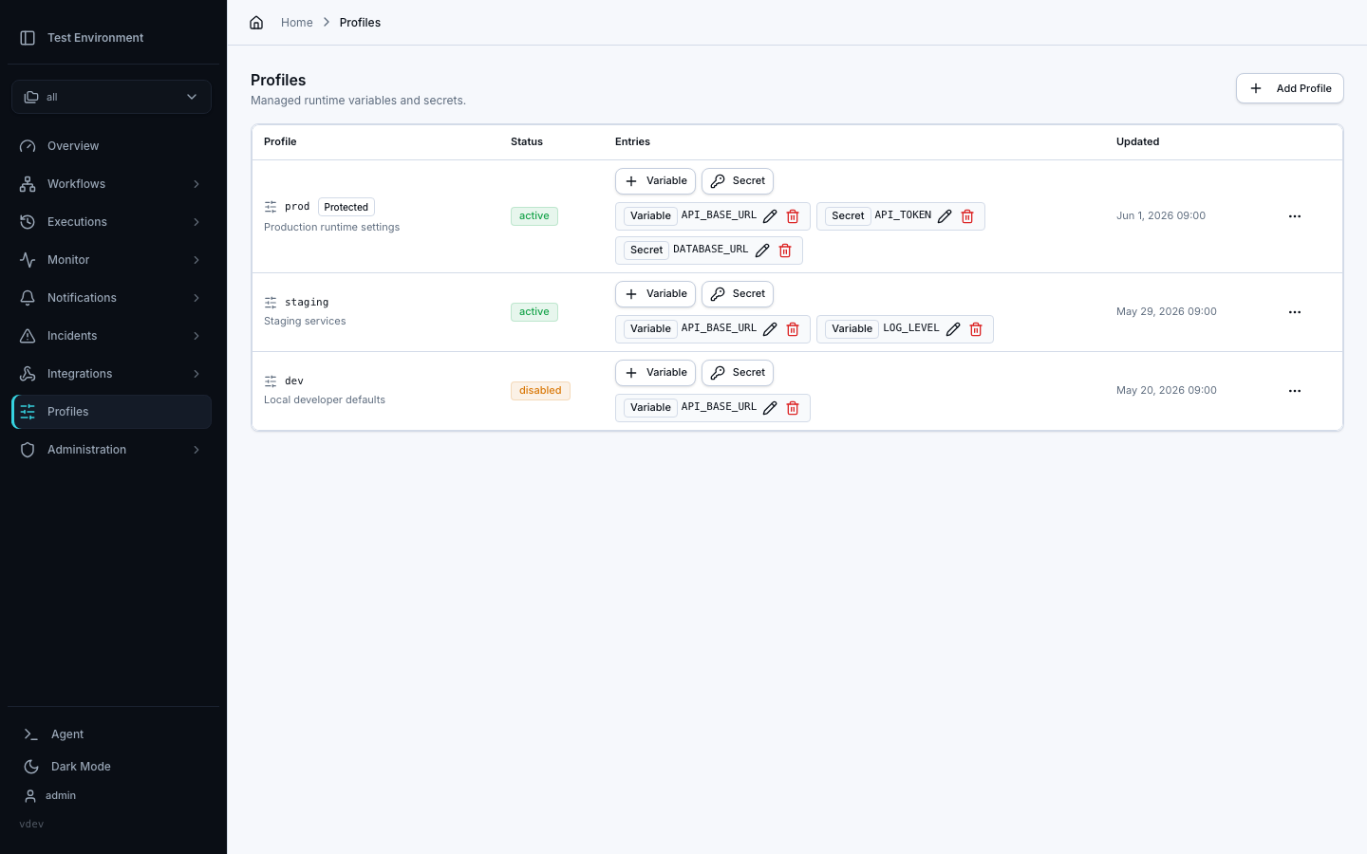Click the dev profile name
This screenshot has width=1367, height=854.
294,381
